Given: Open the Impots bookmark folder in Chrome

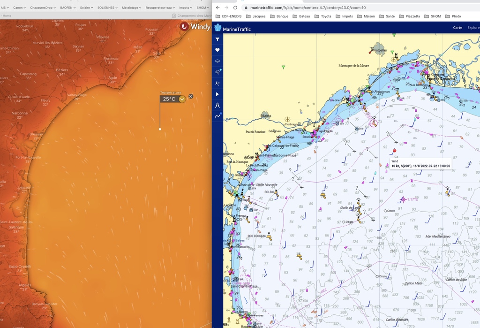Looking at the screenshot, I should click(x=345, y=16).
